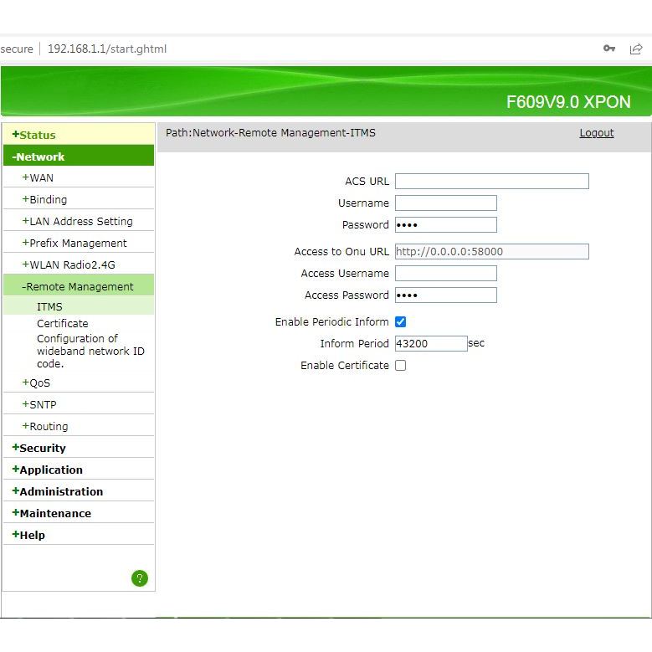Image resolution: width=652 pixels, height=652 pixels.
Task: Expand the Status section
Action: click(37, 135)
